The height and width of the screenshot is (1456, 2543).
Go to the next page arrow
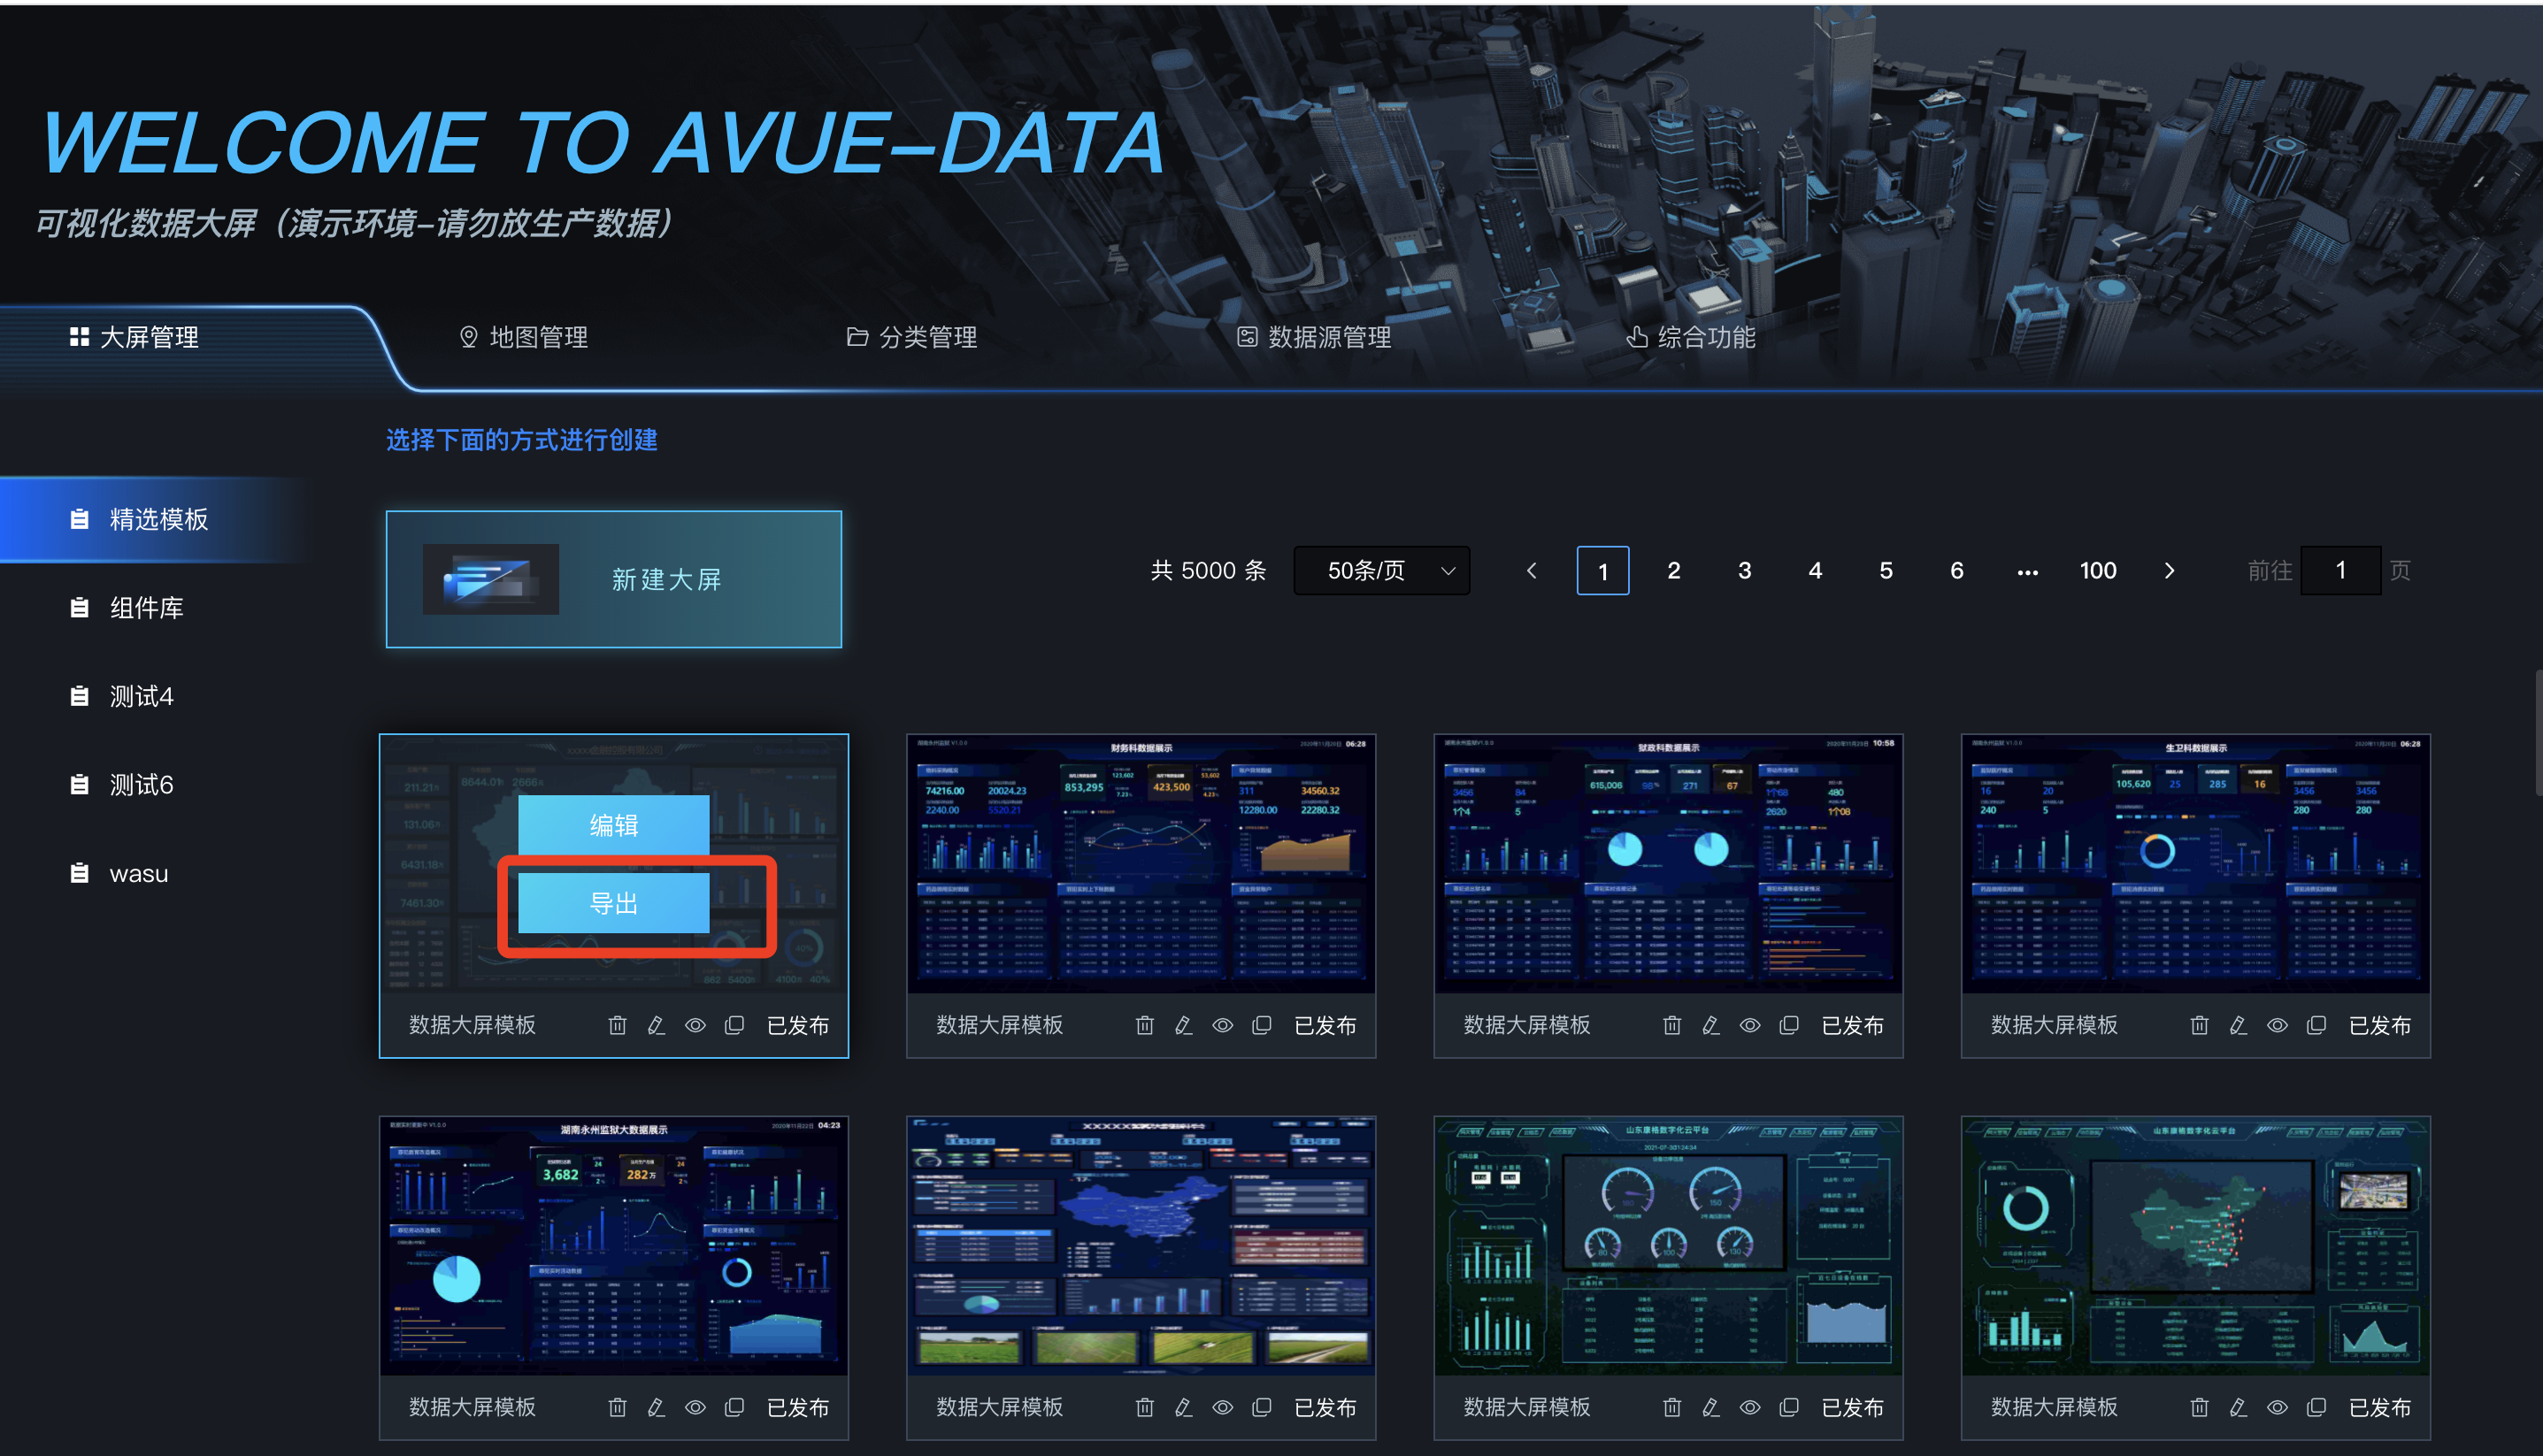[x=2169, y=570]
